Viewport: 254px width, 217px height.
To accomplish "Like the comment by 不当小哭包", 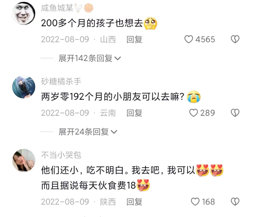I will pos(195,202).
